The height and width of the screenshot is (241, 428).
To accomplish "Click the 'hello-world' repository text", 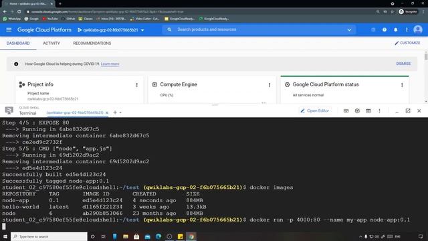I will (21, 207).
